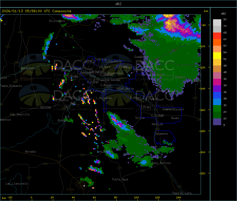The width and height of the screenshot is (237, 201).
Task: Click the Nihuil place label
Action: pyautogui.click(x=62, y=120)
